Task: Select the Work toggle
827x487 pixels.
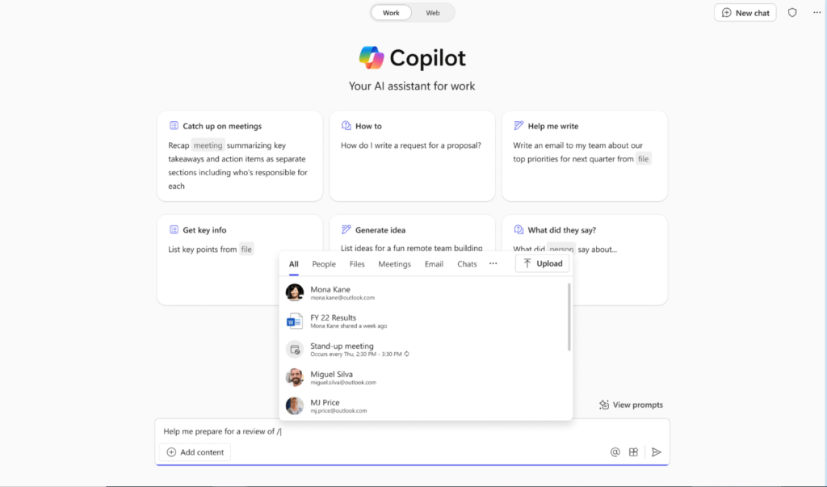Action: [x=391, y=13]
